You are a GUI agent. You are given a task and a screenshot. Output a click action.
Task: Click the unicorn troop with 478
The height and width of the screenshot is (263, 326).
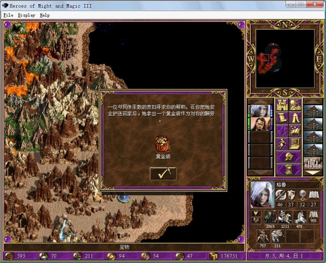pyautogui.click(x=299, y=217)
